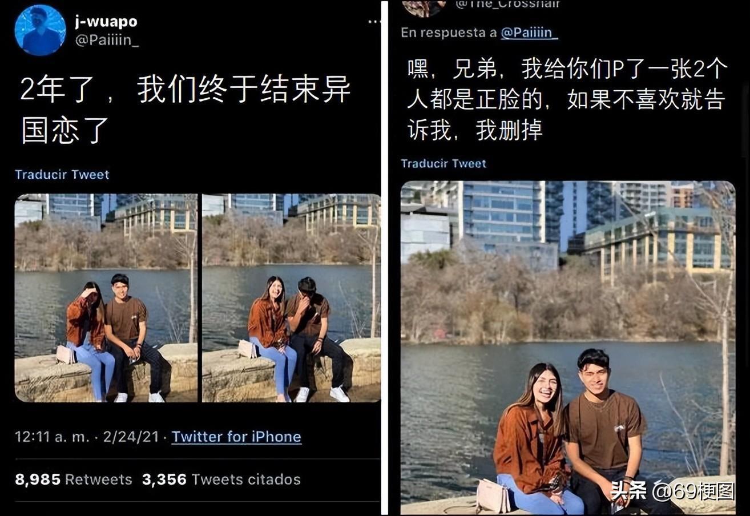Click the En respuesta a label
The image size is (750, 516).
449,33
